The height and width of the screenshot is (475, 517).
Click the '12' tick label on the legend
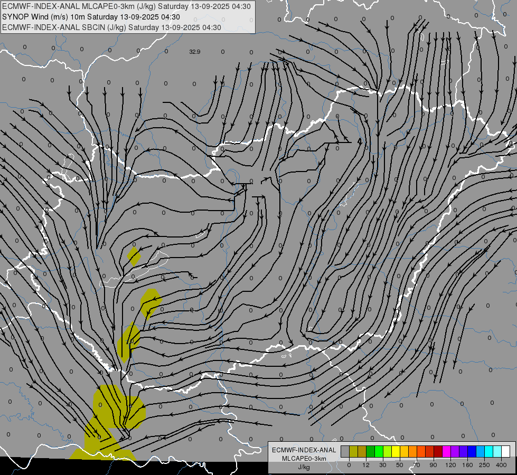click(x=366, y=465)
